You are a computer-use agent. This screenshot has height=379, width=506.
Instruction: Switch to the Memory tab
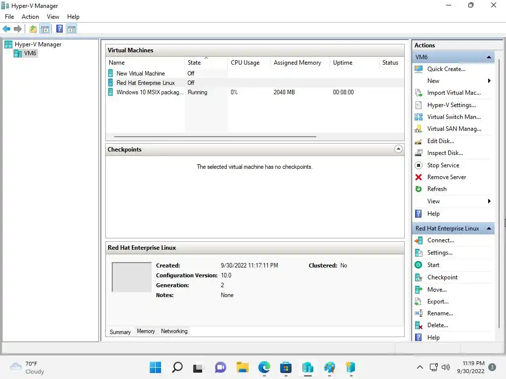click(146, 331)
